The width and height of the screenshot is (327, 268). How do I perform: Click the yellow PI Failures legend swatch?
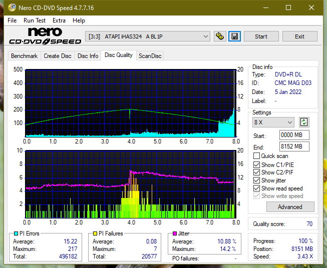click(x=95, y=233)
